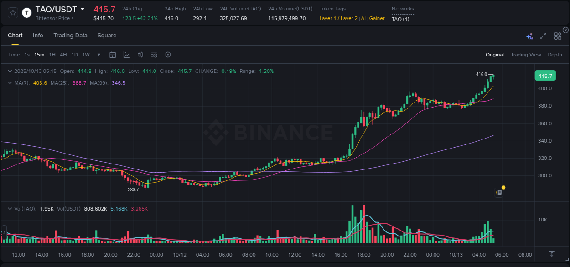Open the AI chart analysis tool
Viewport: 570px width, 267px height.
coord(529,36)
